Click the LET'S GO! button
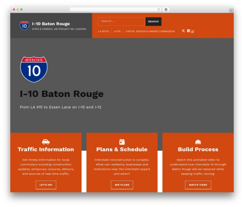244x207 pixels. pyautogui.click(x=46, y=185)
